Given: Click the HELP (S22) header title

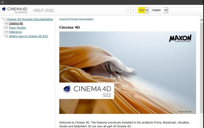Looking at the screenshot, I should 44,10.
